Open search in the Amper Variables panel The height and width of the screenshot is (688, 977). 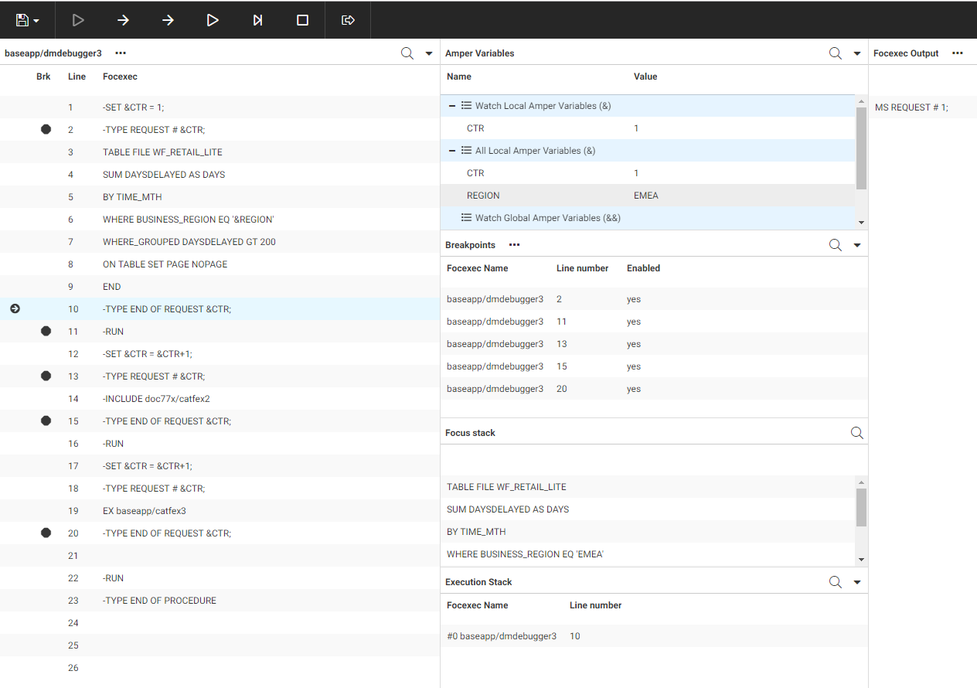[x=835, y=53]
